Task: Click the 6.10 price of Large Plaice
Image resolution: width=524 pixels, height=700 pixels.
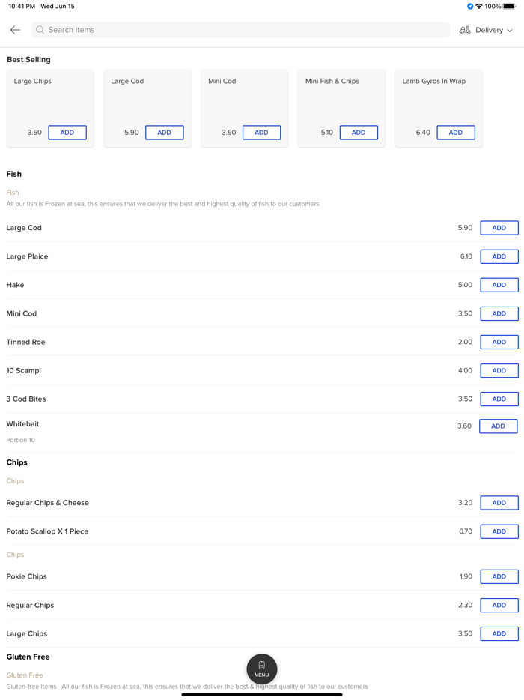Action: click(x=466, y=256)
